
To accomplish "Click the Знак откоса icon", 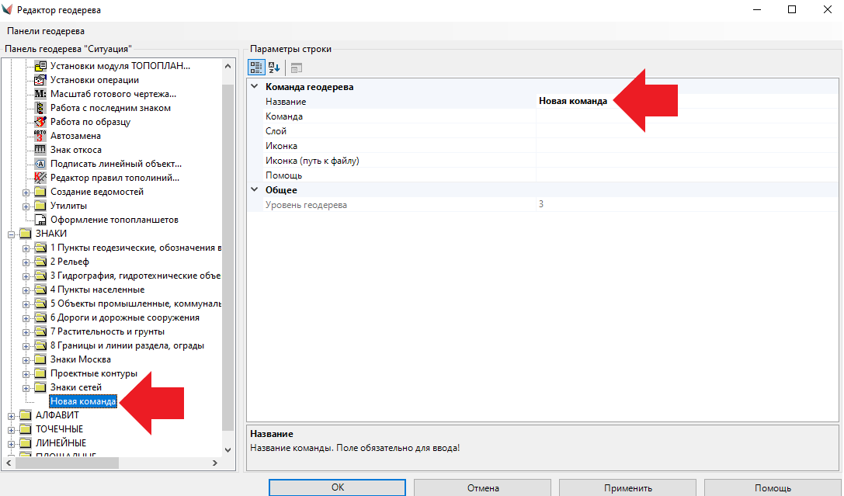I will coord(41,150).
